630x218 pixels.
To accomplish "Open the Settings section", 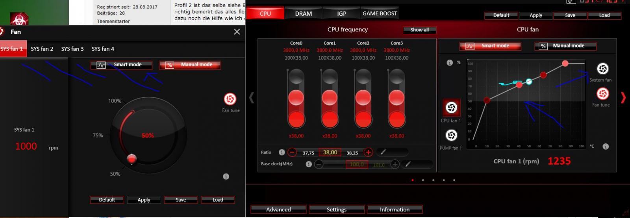I will (337, 209).
